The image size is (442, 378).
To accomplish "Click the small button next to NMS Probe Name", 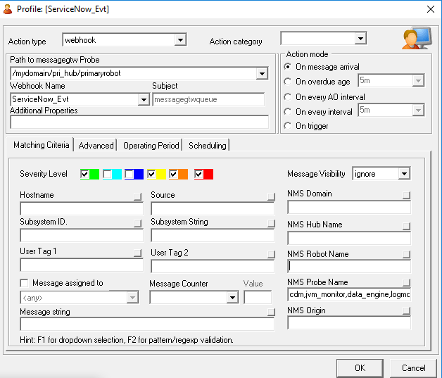I will coord(406,283).
